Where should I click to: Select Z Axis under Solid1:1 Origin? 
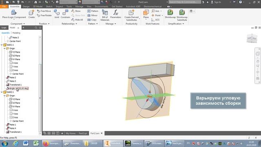click(x=14, y=70)
